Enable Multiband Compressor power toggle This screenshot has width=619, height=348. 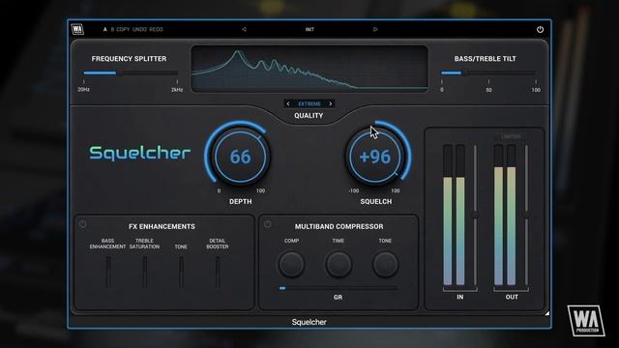[x=268, y=224]
